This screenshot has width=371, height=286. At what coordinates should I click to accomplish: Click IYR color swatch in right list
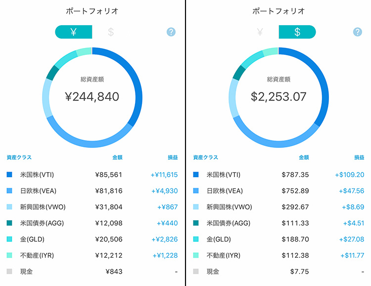click(x=196, y=255)
